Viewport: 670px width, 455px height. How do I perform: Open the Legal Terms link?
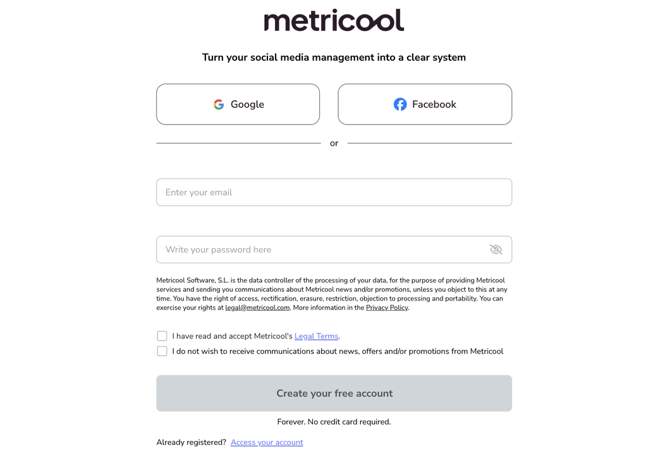click(316, 336)
